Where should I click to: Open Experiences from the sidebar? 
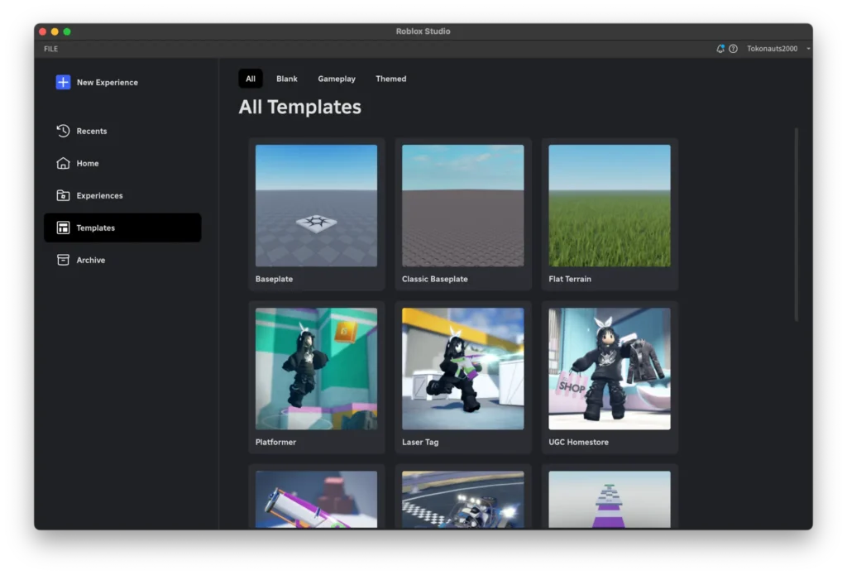[122, 195]
